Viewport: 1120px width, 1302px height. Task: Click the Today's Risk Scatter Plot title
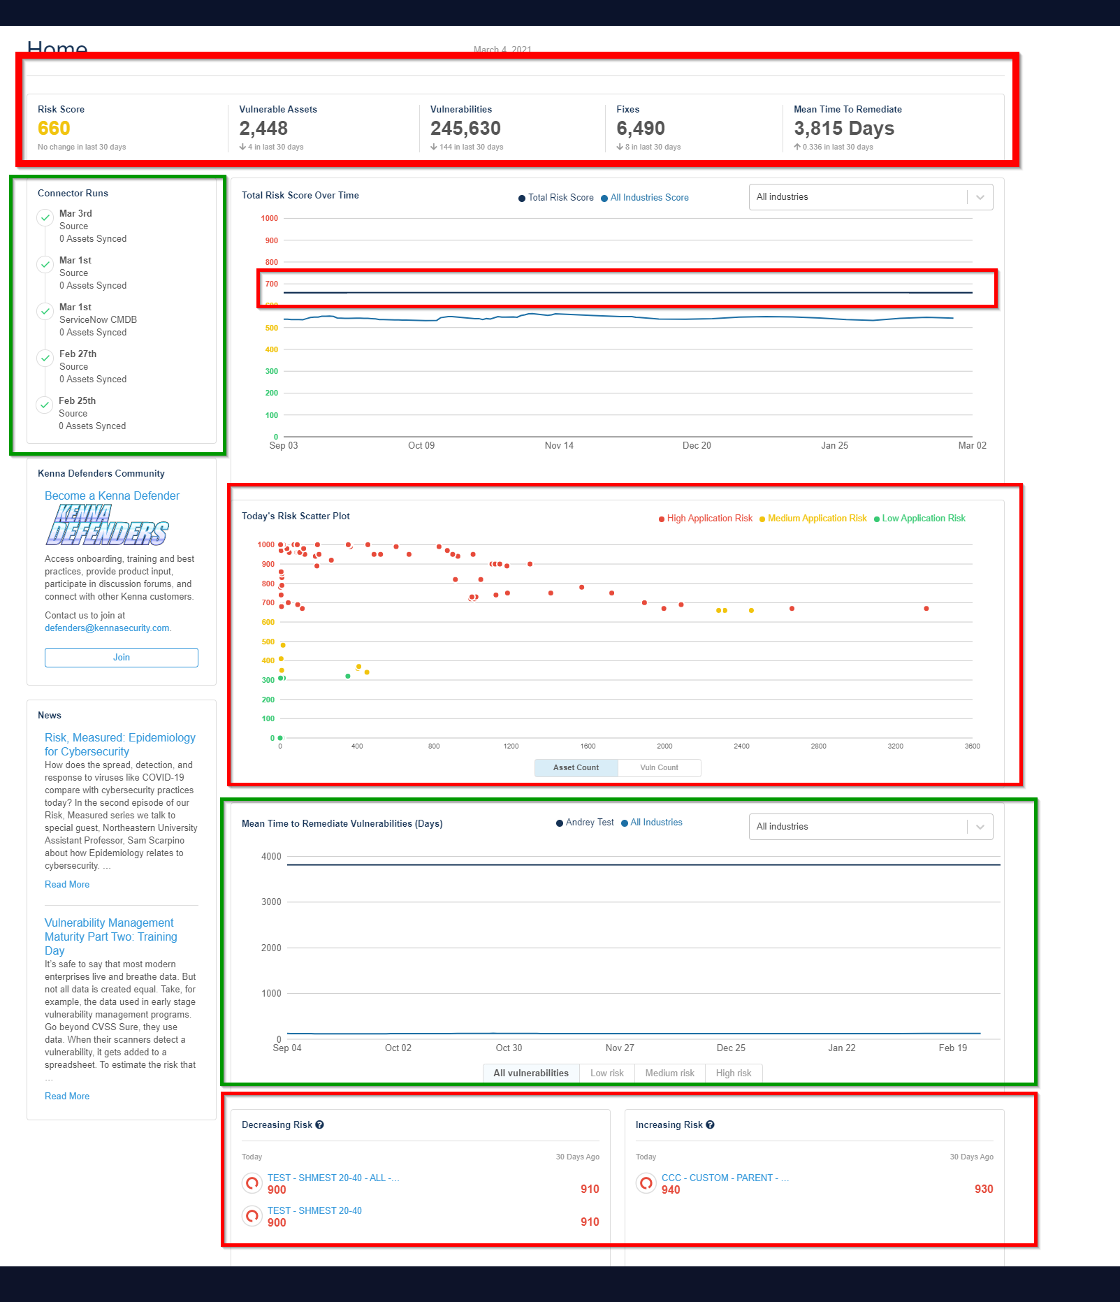296,516
